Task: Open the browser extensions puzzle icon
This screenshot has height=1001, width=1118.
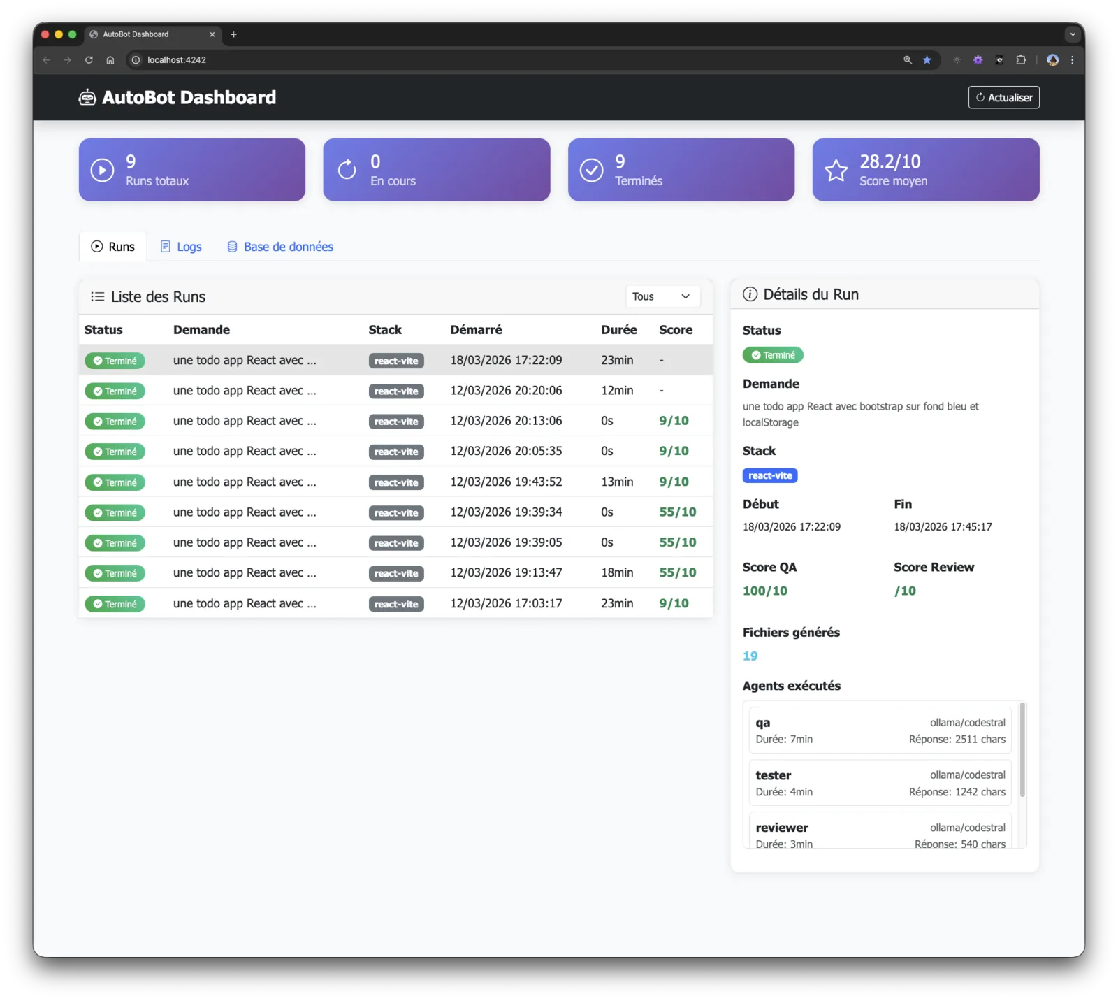Action: [x=1021, y=60]
